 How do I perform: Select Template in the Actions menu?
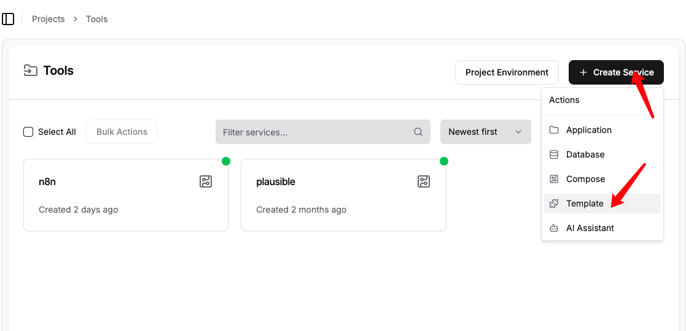[585, 204]
